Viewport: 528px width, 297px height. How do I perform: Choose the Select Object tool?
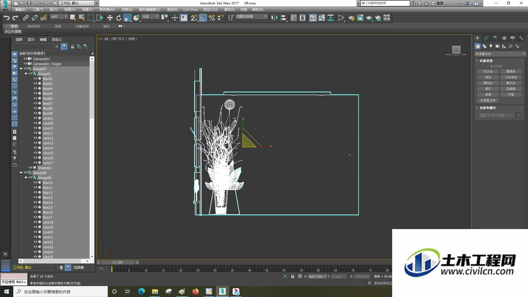(x=73, y=18)
